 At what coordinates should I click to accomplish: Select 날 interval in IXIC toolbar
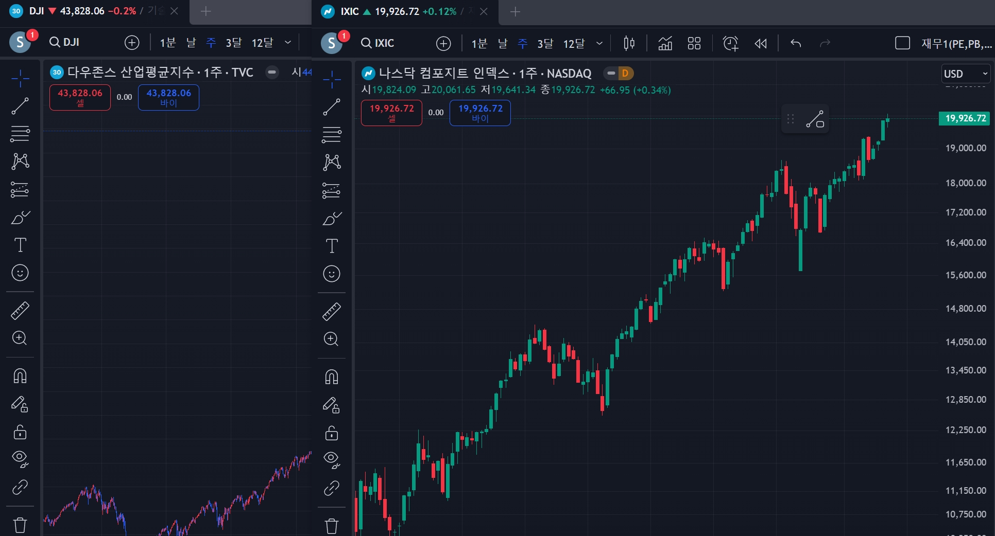click(503, 43)
